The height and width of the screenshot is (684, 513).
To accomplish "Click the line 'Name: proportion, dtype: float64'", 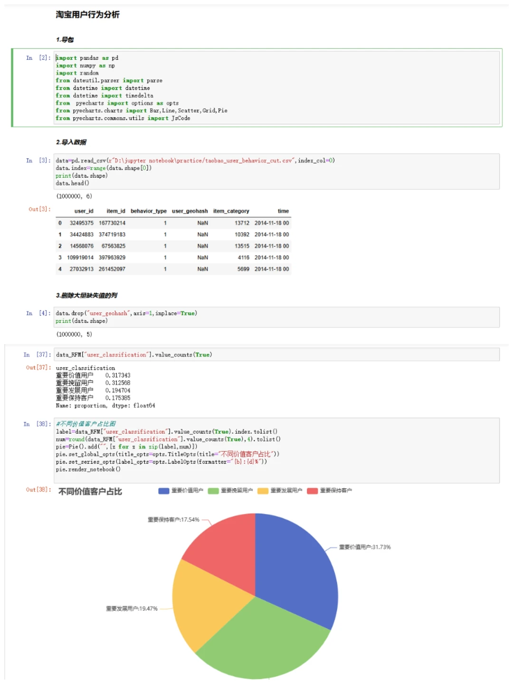I will 105,406.
